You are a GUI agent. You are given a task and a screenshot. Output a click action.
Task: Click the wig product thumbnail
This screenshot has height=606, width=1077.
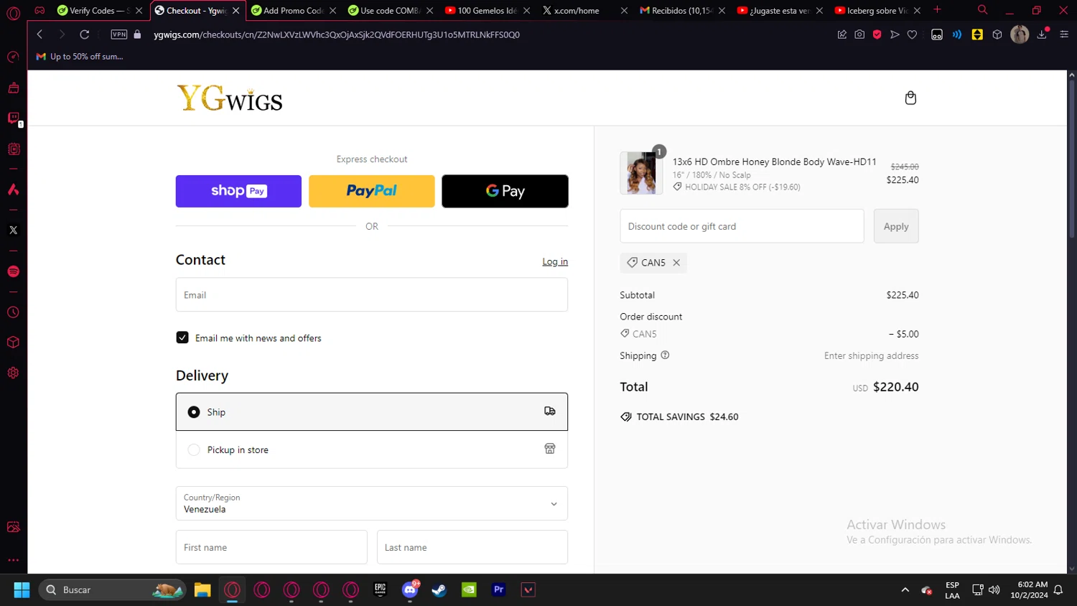tap(641, 173)
